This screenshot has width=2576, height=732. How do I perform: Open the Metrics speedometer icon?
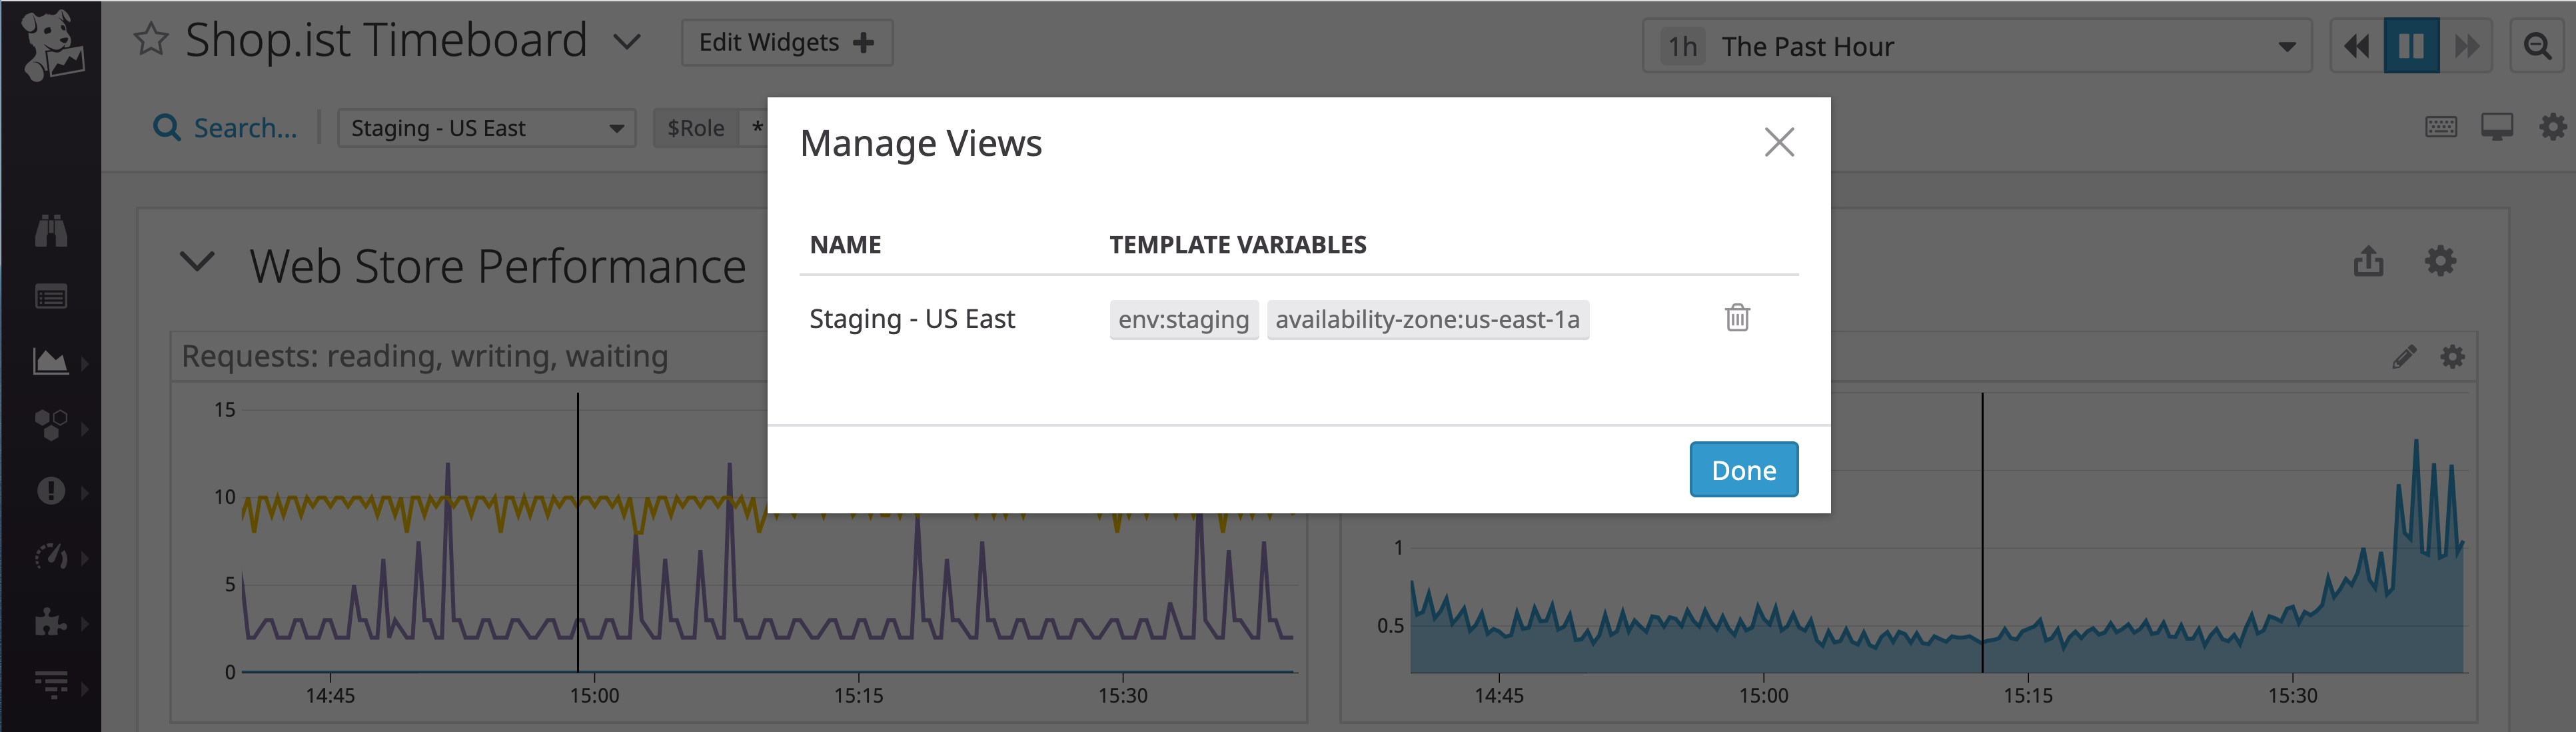tap(52, 557)
